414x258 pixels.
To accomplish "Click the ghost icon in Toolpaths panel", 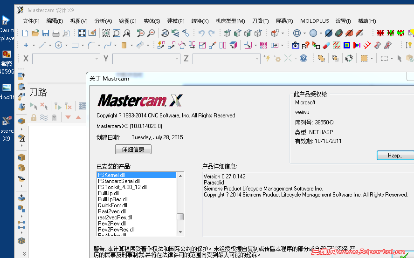I will (x=54, y=117).
